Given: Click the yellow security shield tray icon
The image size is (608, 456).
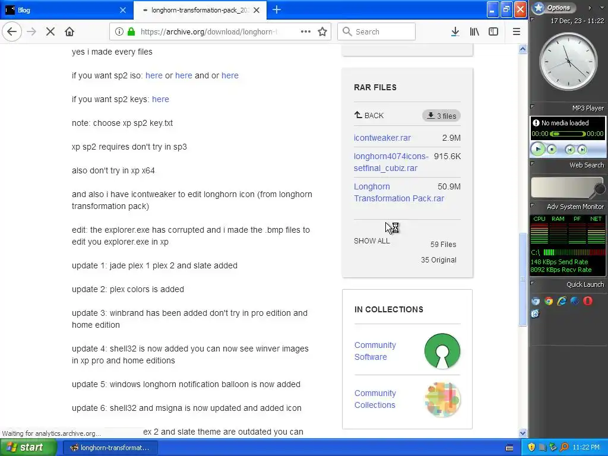Looking at the screenshot, I should click(531, 447).
